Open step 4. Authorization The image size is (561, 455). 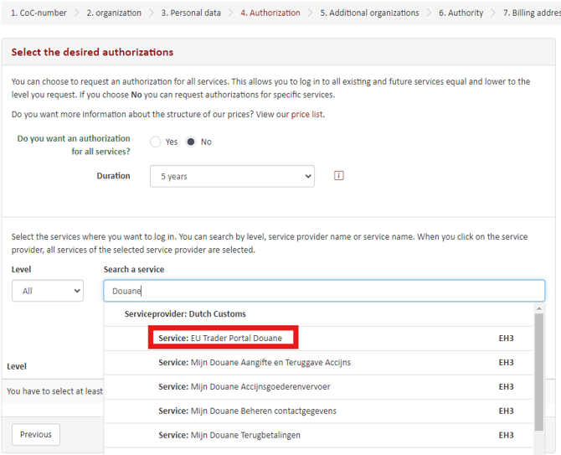270,13
